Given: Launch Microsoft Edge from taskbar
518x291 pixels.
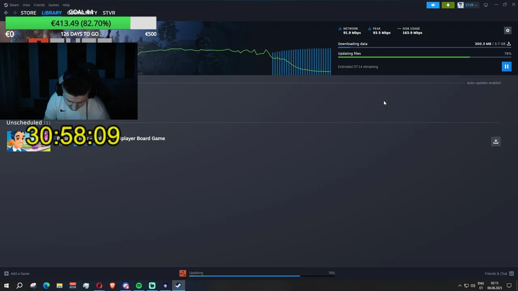Looking at the screenshot, I should point(46,286).
